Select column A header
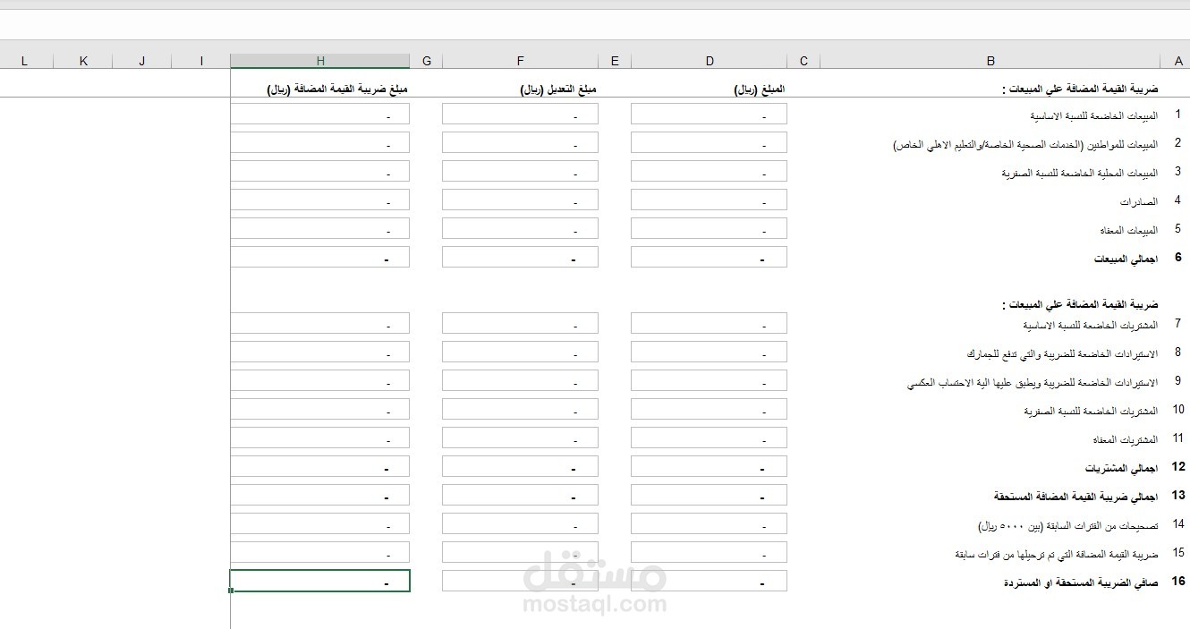This screenshot has height=629, width=1190. [1176, 61]
